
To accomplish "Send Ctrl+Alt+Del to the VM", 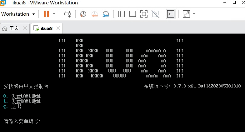I will (x=67, y=14).
